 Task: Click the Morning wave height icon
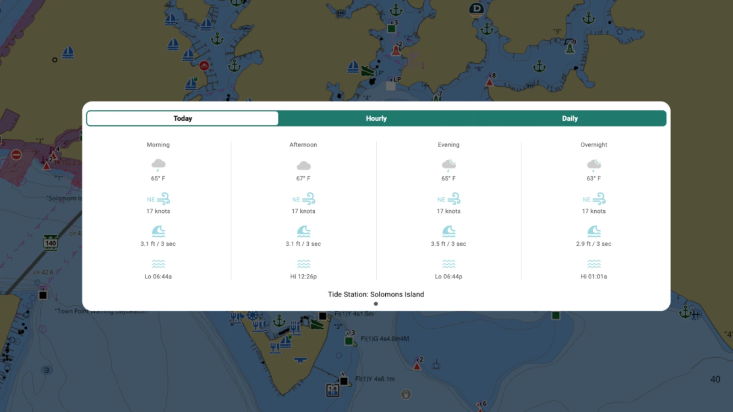[159, 231]
